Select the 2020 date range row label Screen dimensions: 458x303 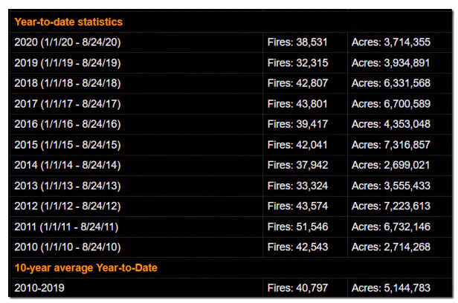pos(67,42)
